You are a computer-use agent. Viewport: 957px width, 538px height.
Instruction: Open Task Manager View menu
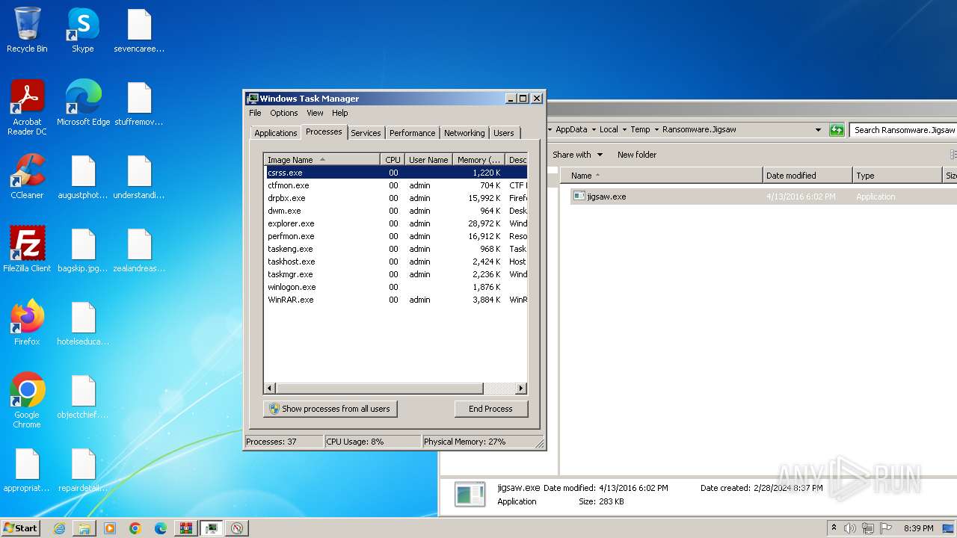[x=315, y=113]
